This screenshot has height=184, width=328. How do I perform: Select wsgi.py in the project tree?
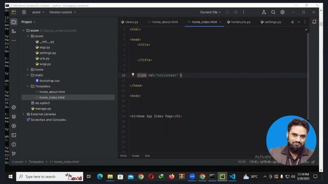click(x=43, y=64)
